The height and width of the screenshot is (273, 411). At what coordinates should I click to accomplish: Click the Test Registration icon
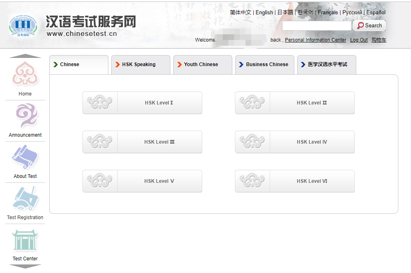pyautogui.click(x=25, y=198)
